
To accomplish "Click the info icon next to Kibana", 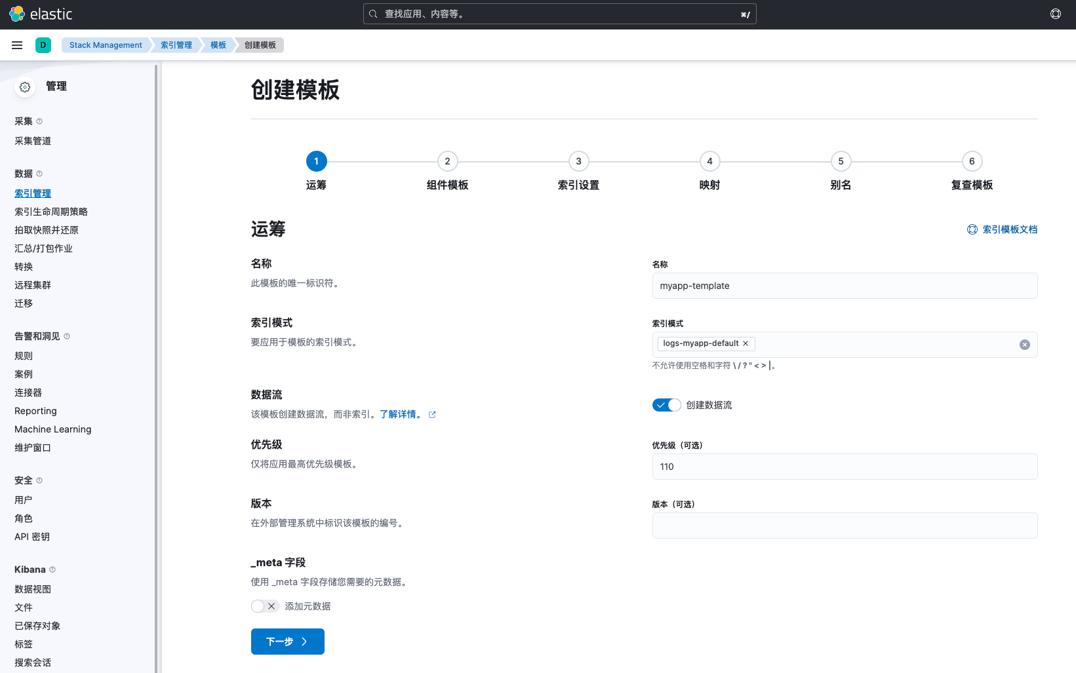I will [x=52, y=569].
